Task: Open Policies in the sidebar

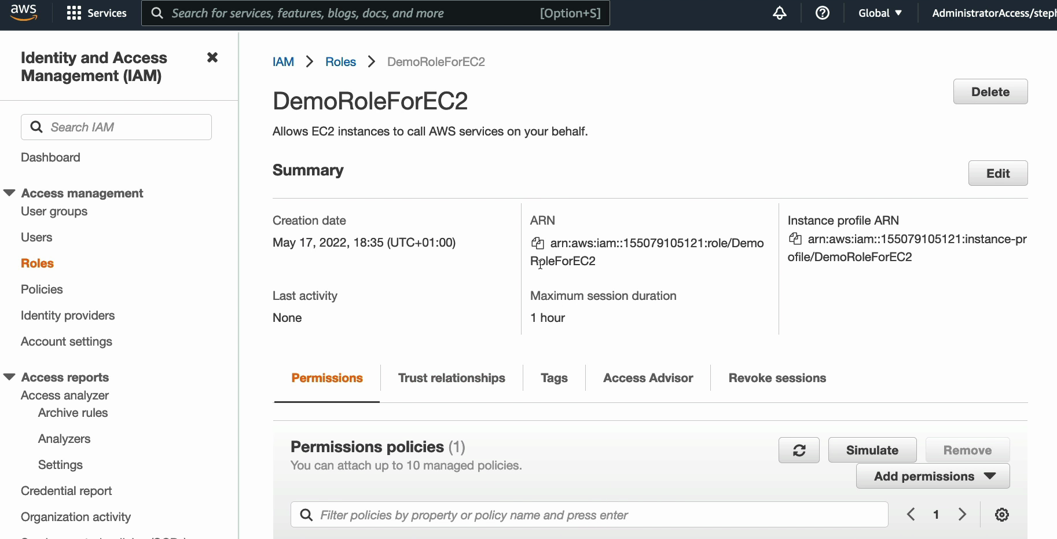Action: (42, 289)
